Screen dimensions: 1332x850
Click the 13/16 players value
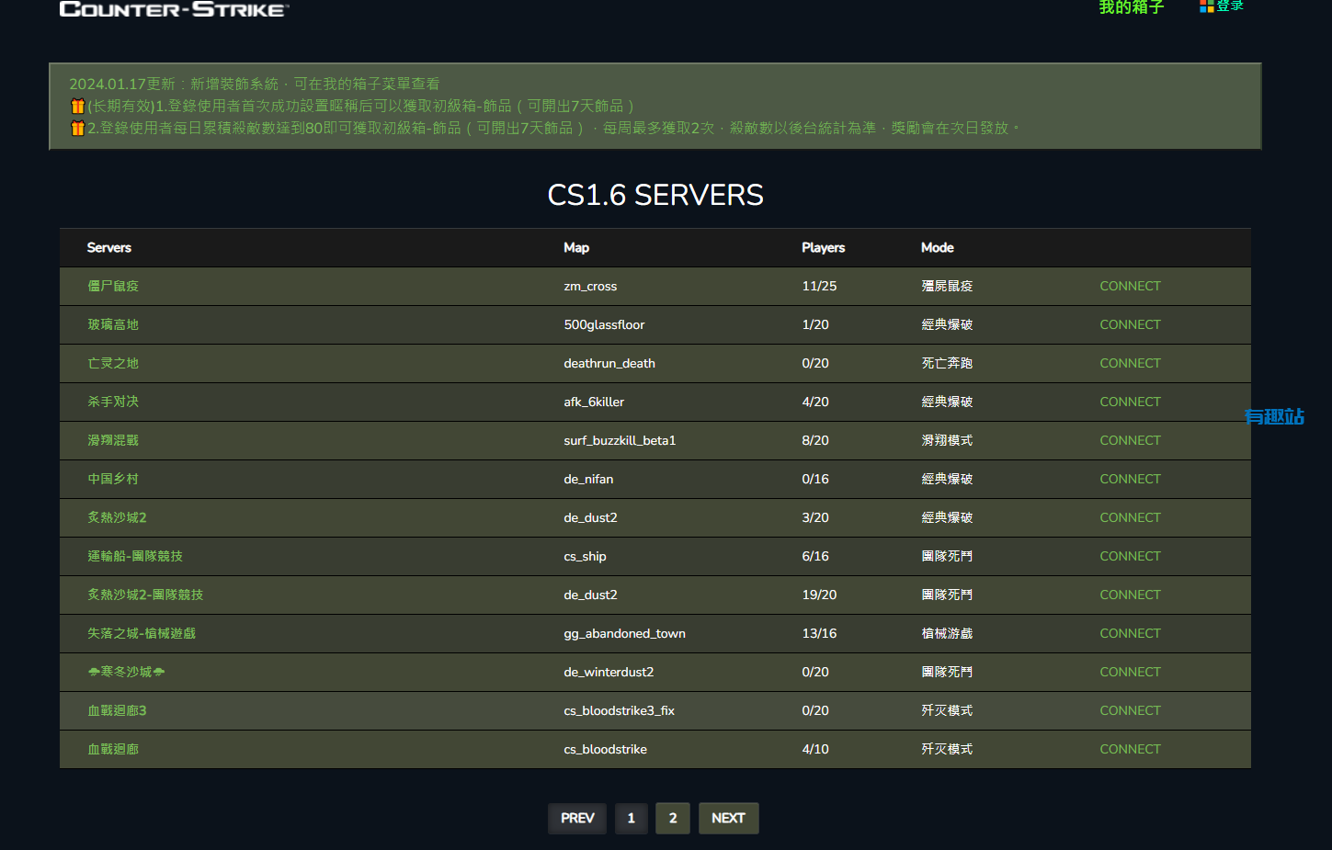pos(819,633)
